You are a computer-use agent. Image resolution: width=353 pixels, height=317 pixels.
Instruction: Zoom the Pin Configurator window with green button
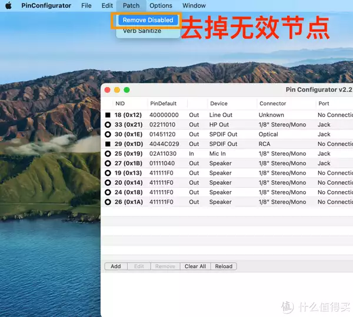126,90
